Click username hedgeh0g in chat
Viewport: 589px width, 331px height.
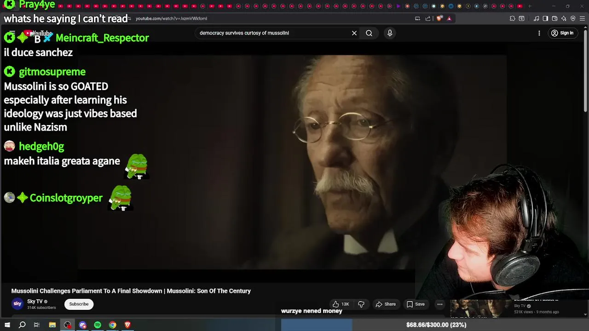point(41,146)
